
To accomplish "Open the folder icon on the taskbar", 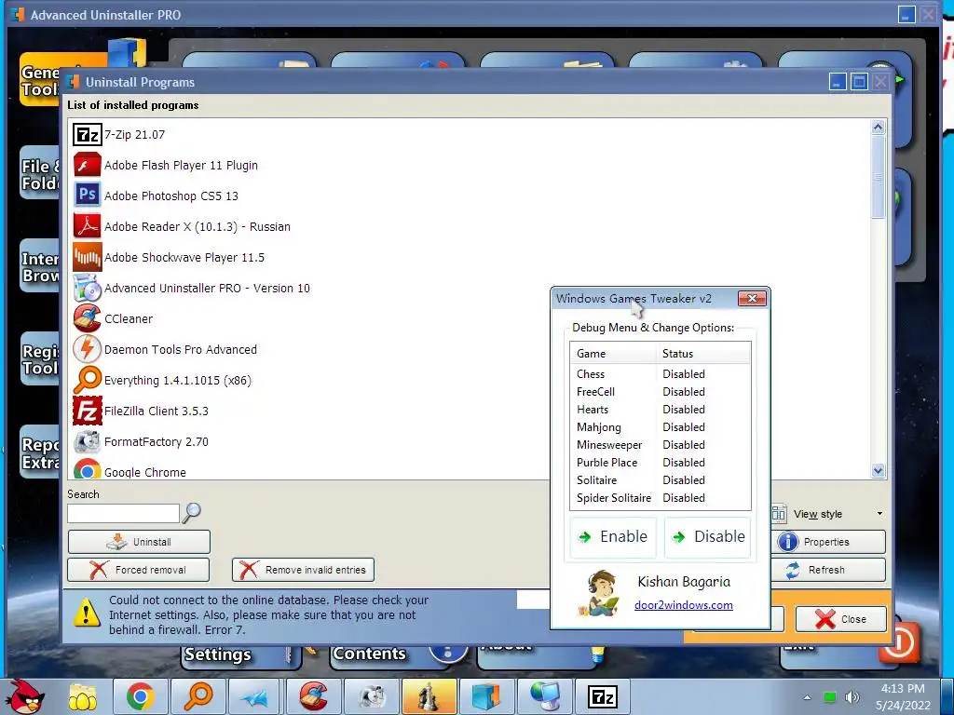I will (82, 696).
